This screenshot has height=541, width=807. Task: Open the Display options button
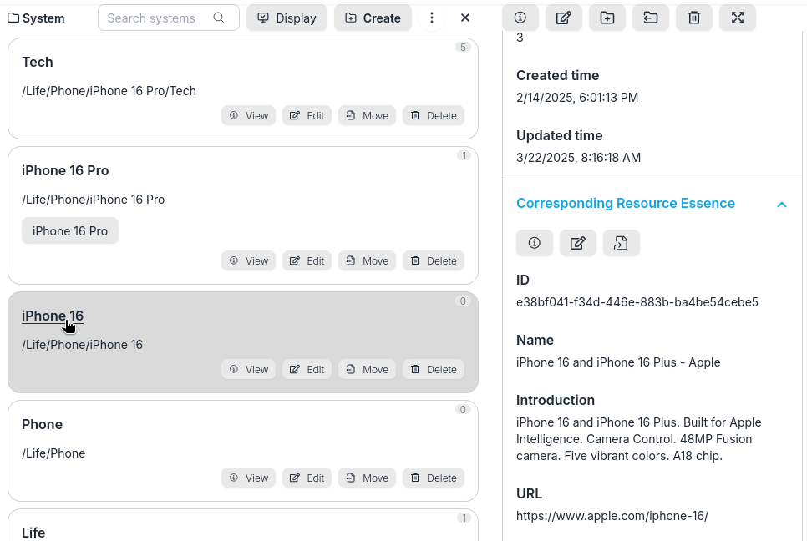click(x=287, y=18)
